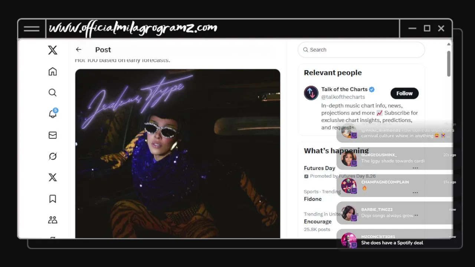Viewport: 475px width, 267px height.
Task: Click the Talk of the Charts bio text
Action: tap(370, 116)
